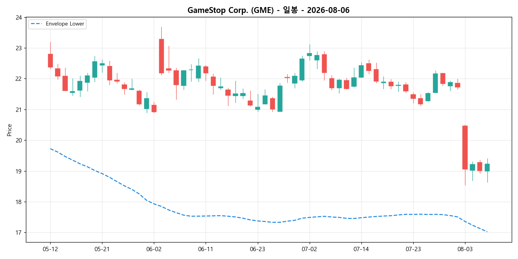Select the 06-23 x-axis date label
Viewport: 518px width, 259px height.
[x=257, y=249]
